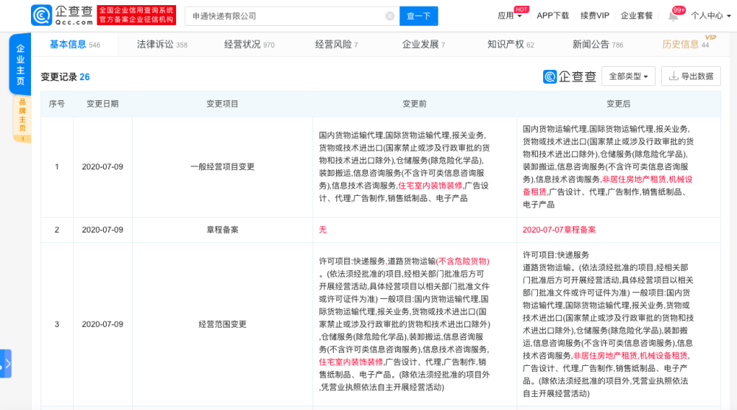Open the 全部类型 filter dropdown
Viewport: 737px width, 410px height.
[x=629, y=76]
